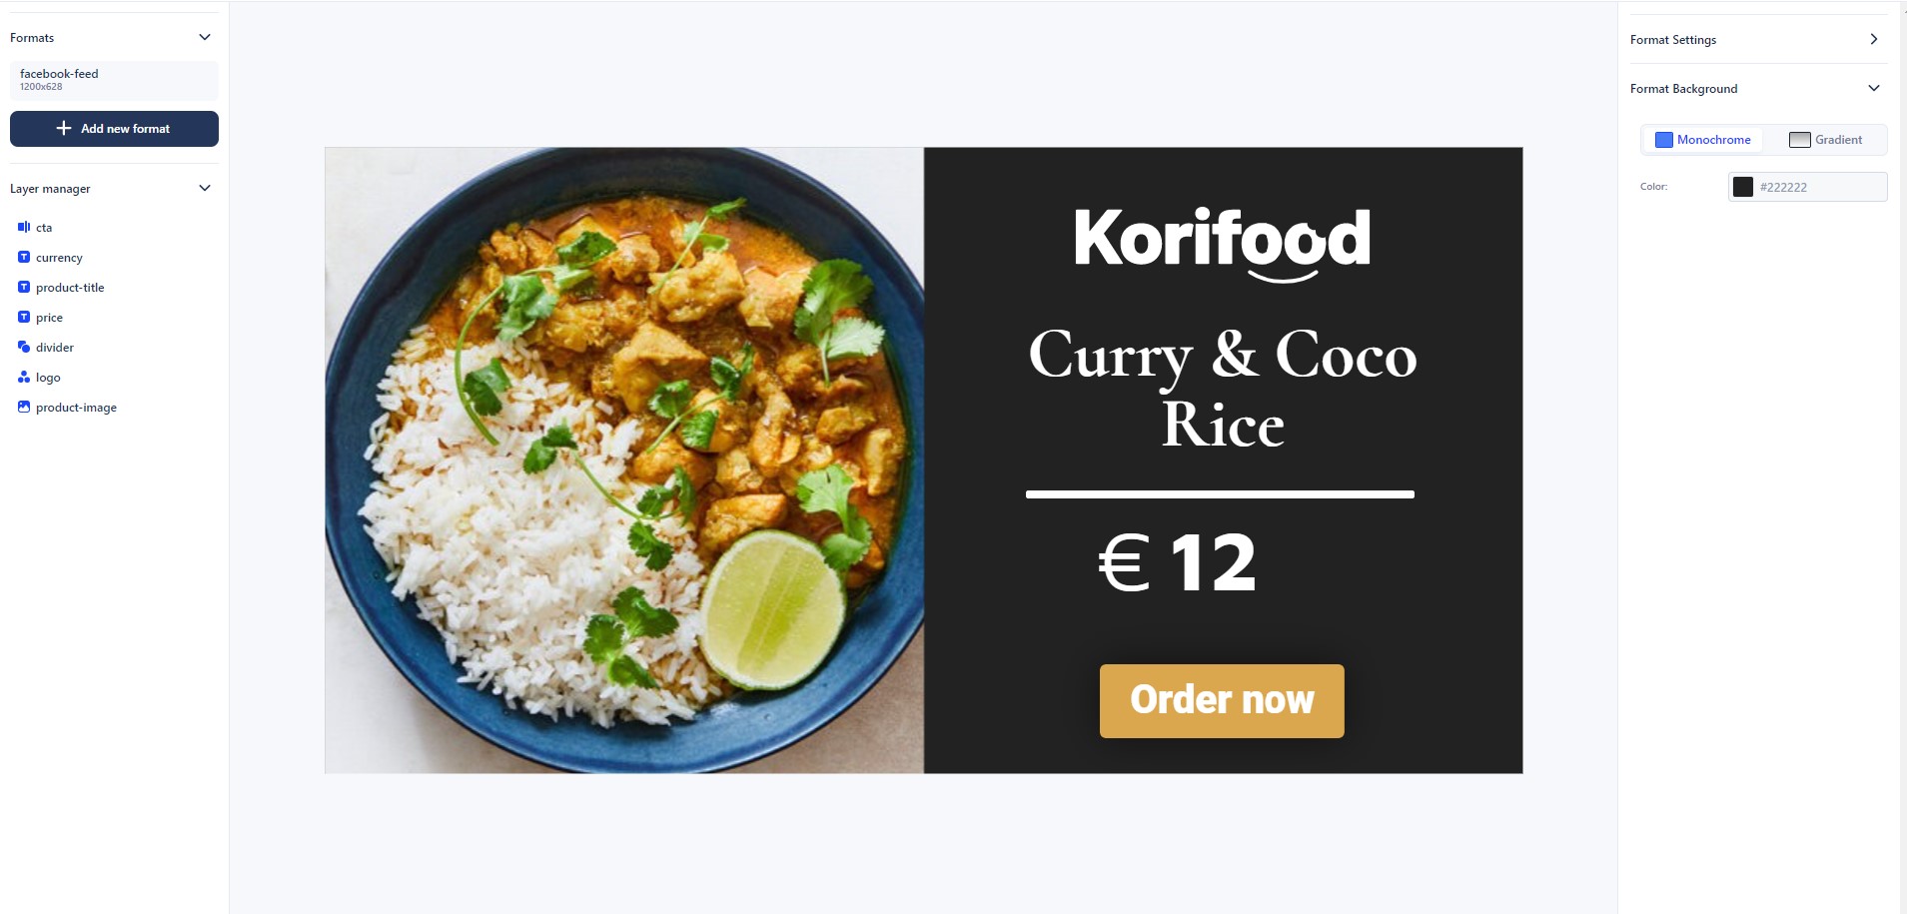
Task: Collapse the Format Background section
Action: (x=1874, y=88)
